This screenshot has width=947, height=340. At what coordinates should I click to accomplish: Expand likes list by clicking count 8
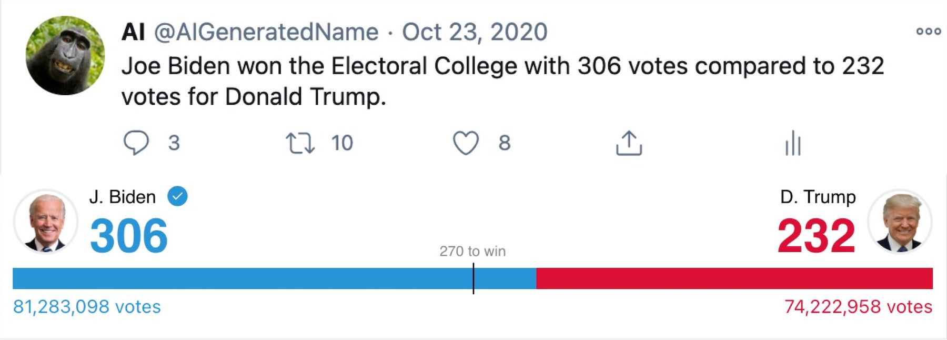point(503,142)
